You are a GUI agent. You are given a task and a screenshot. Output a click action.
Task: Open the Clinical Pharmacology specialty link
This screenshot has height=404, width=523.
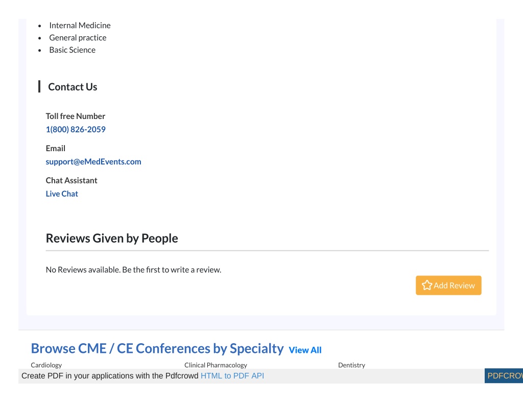click(216, 365)
